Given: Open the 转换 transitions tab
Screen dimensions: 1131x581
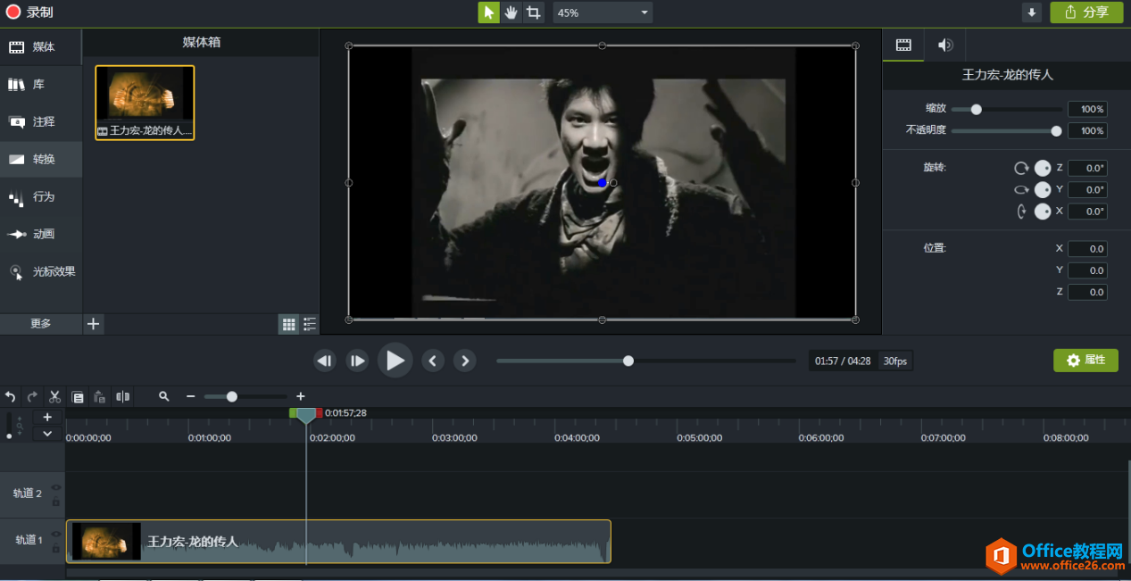Looking at the screenshot, I should tap(41, 160).
